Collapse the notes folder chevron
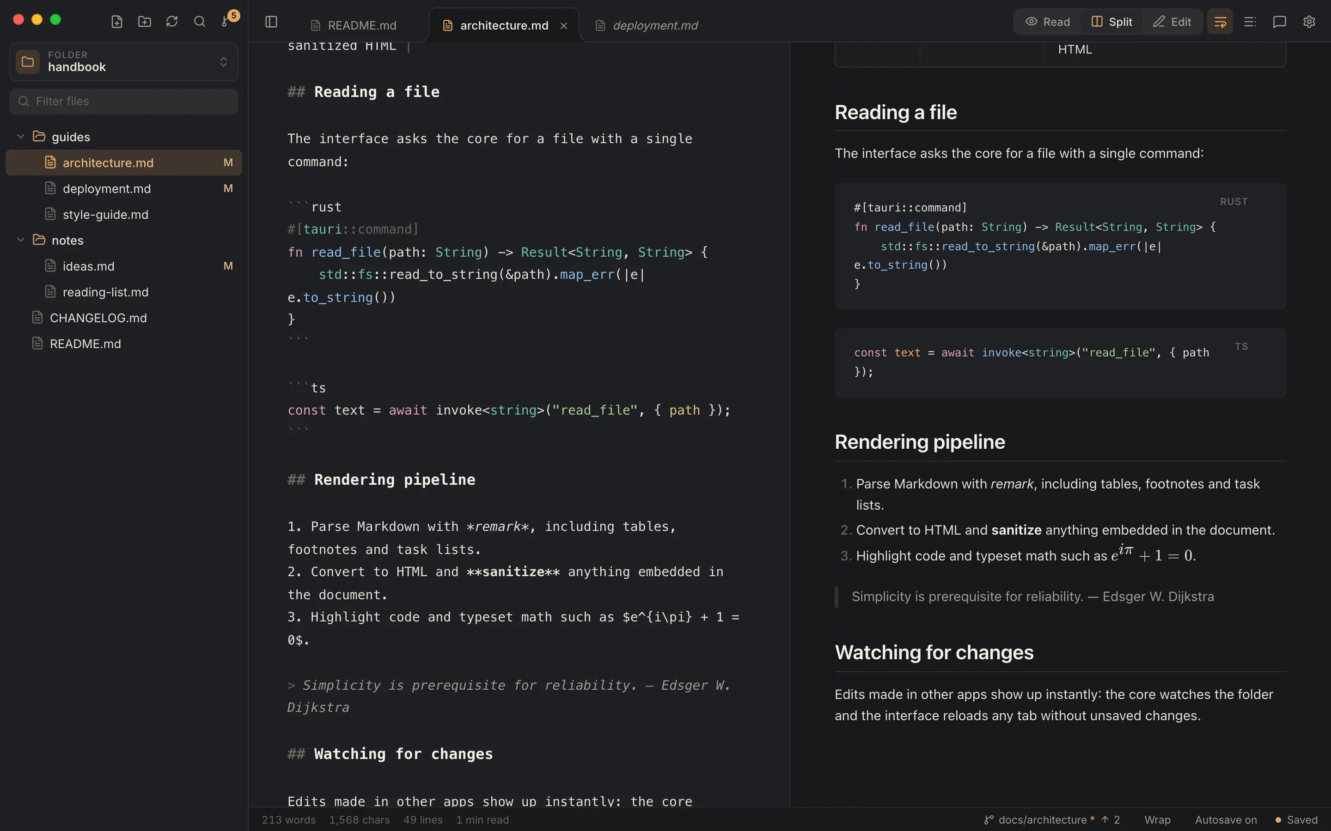The image size is (1331, 831). coord(21,240)
